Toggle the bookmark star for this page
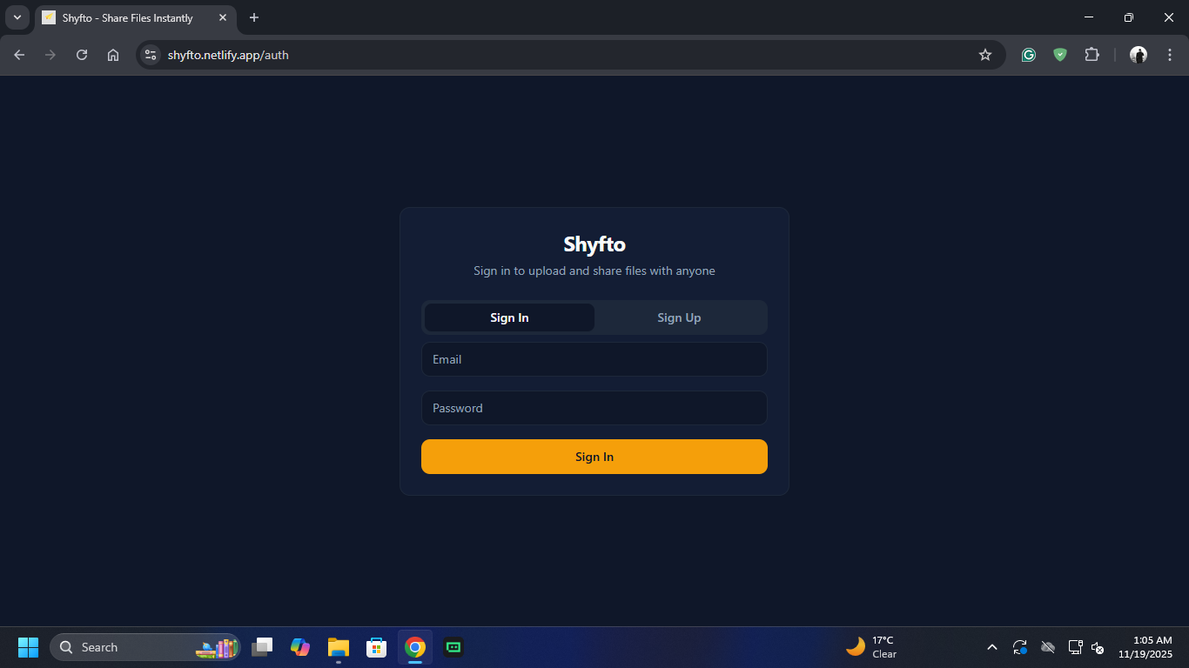This screenshot has width=1189, height=668. point(984,54)
